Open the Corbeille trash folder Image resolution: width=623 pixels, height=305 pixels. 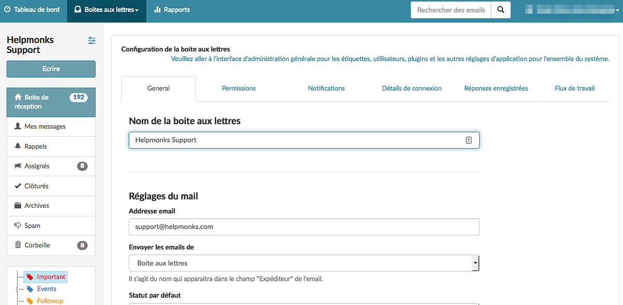coord(51,245)
